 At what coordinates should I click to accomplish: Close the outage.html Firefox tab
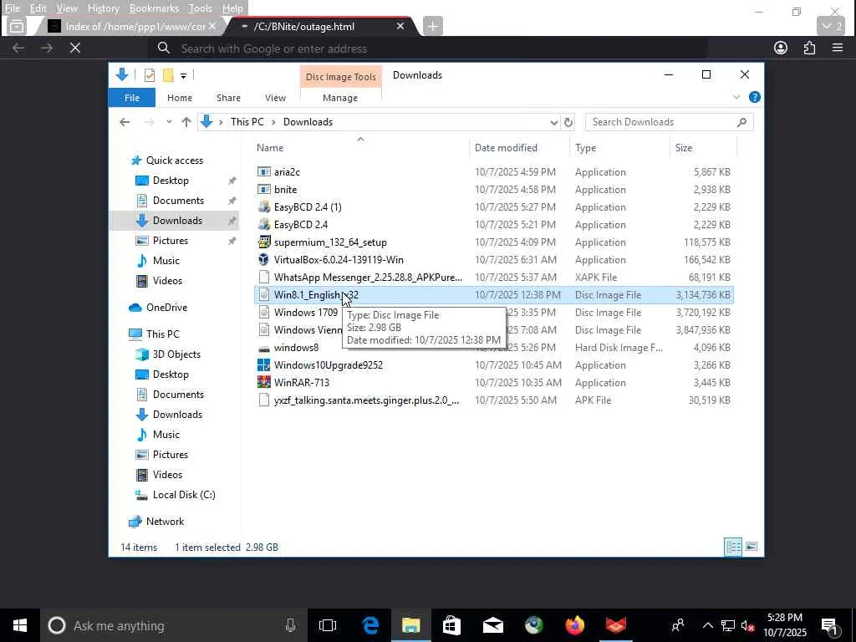(400, 26)
